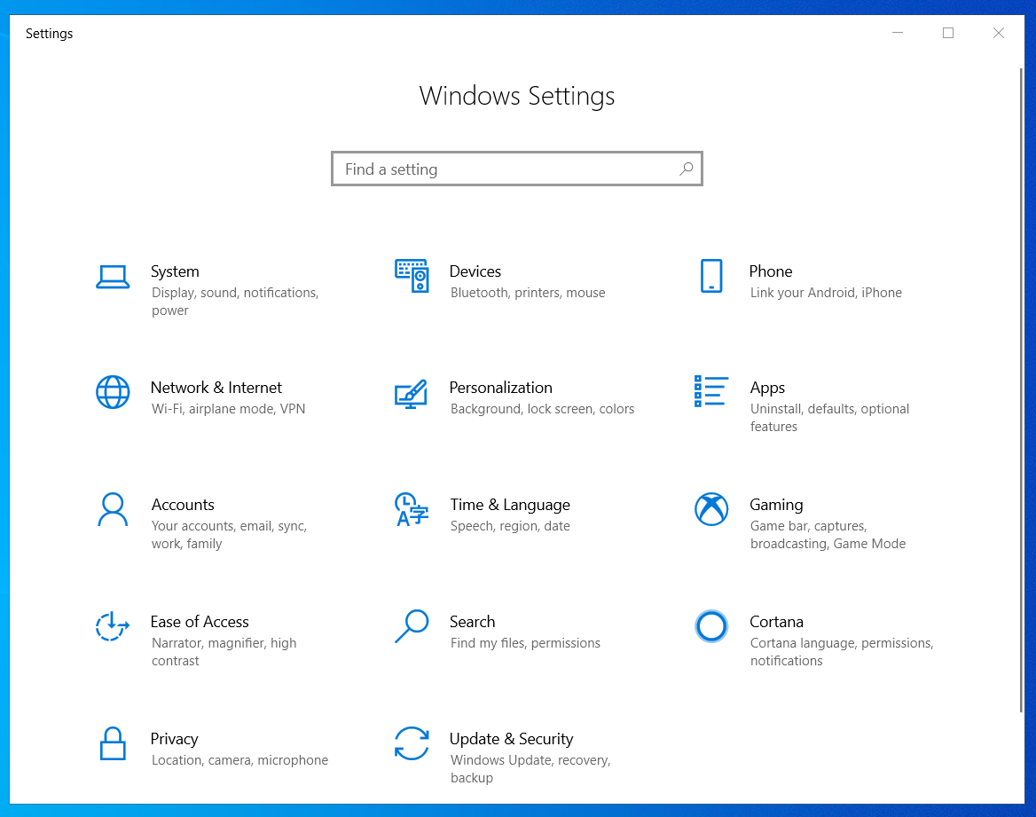The image size is (1036, 817).
Task: Open the Accounts person icon
Action: pyautogui.click(x=113, y=509)
